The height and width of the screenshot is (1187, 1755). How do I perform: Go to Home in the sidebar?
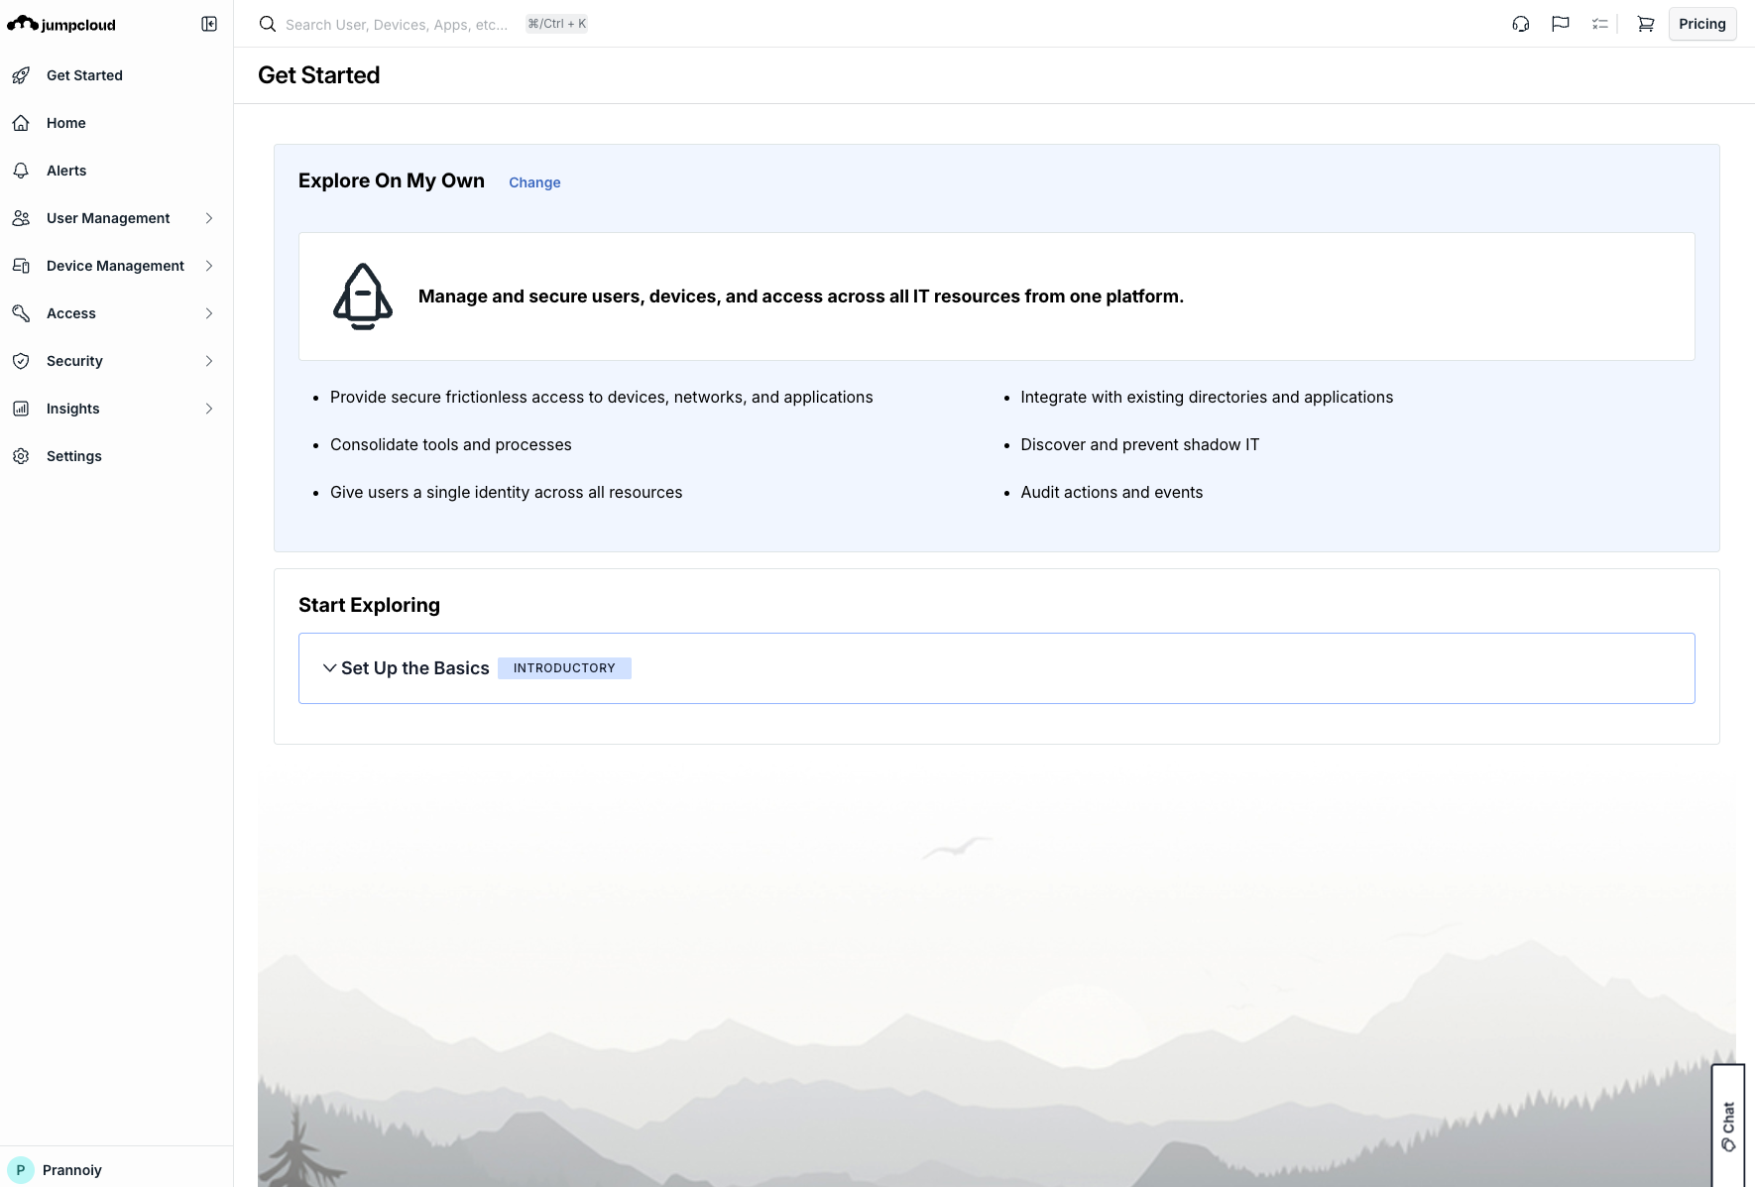click(65, 123)
